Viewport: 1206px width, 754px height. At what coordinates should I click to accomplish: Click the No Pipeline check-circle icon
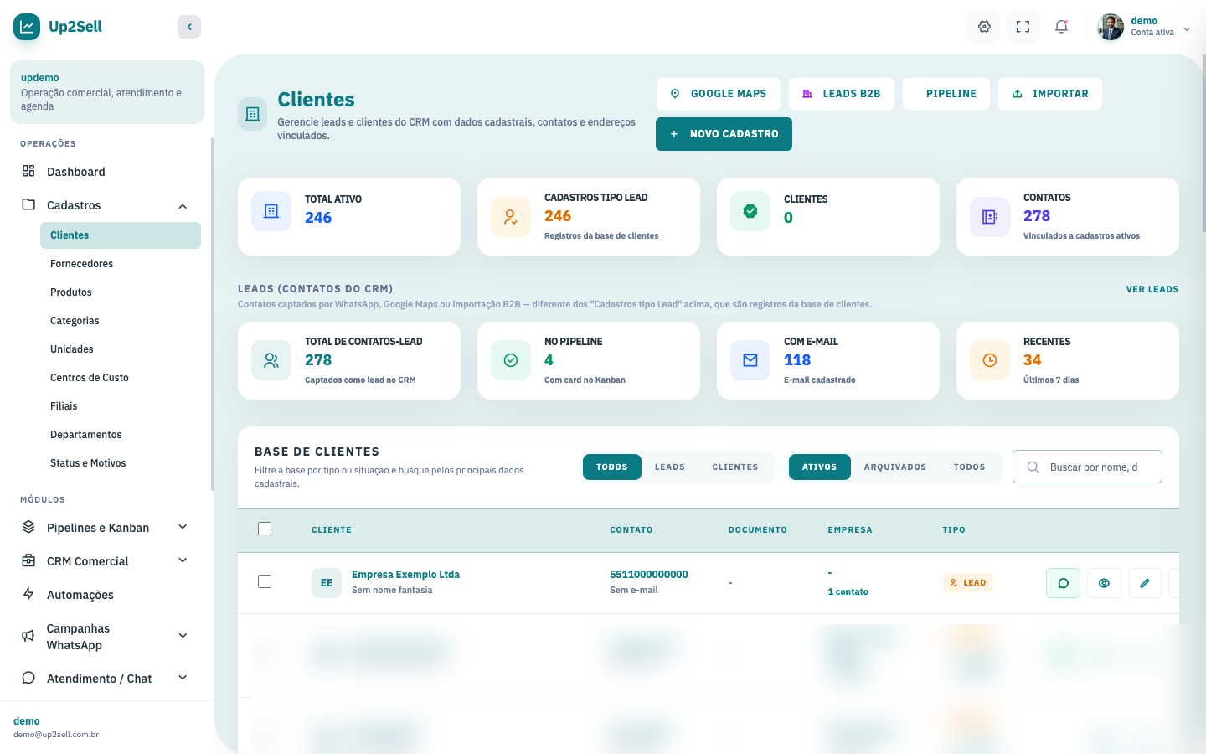point(511,360)
